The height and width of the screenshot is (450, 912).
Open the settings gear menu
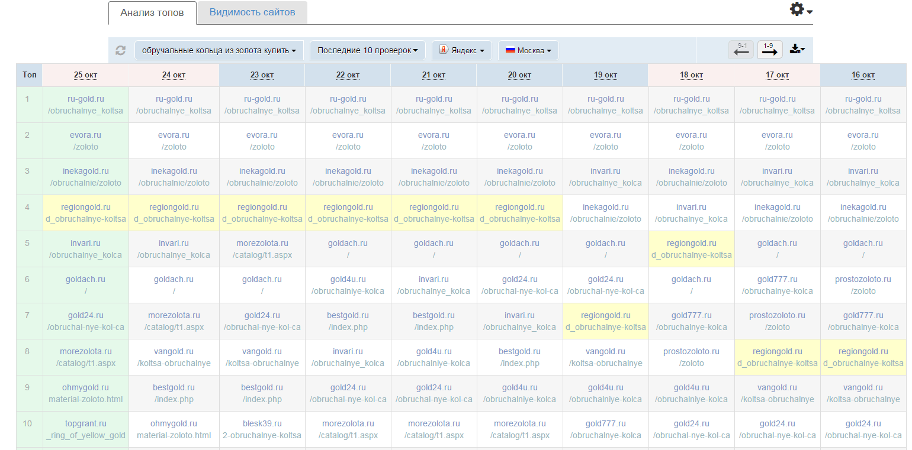coord(800,10)
